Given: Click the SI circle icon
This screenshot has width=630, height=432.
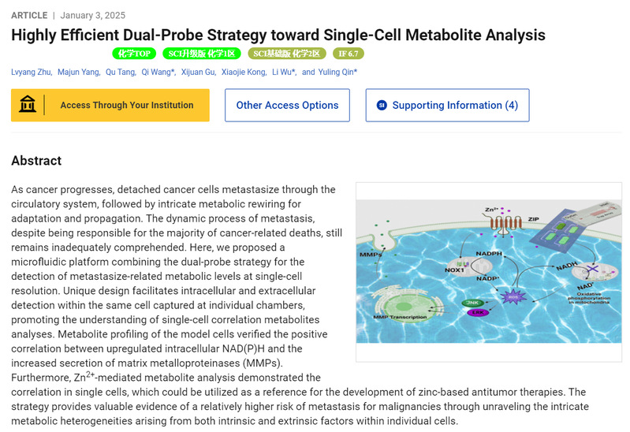Looking at the screenshot, I should (382, 105).
